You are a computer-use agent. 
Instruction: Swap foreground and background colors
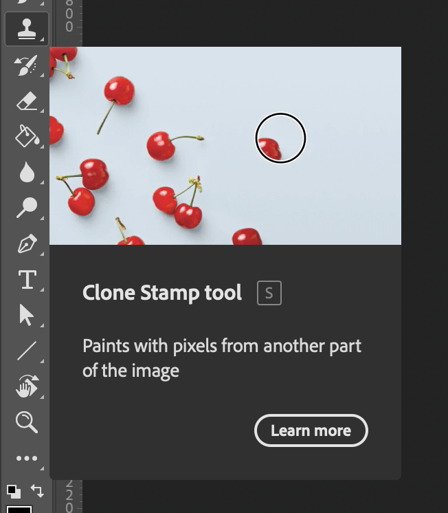(x=38, y=491)
